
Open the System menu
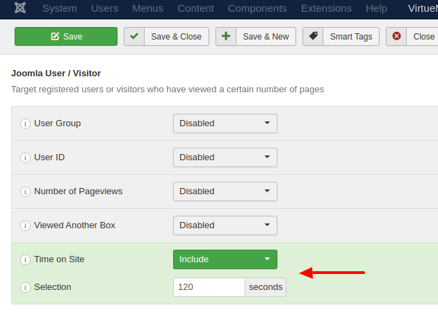(60, 8)
